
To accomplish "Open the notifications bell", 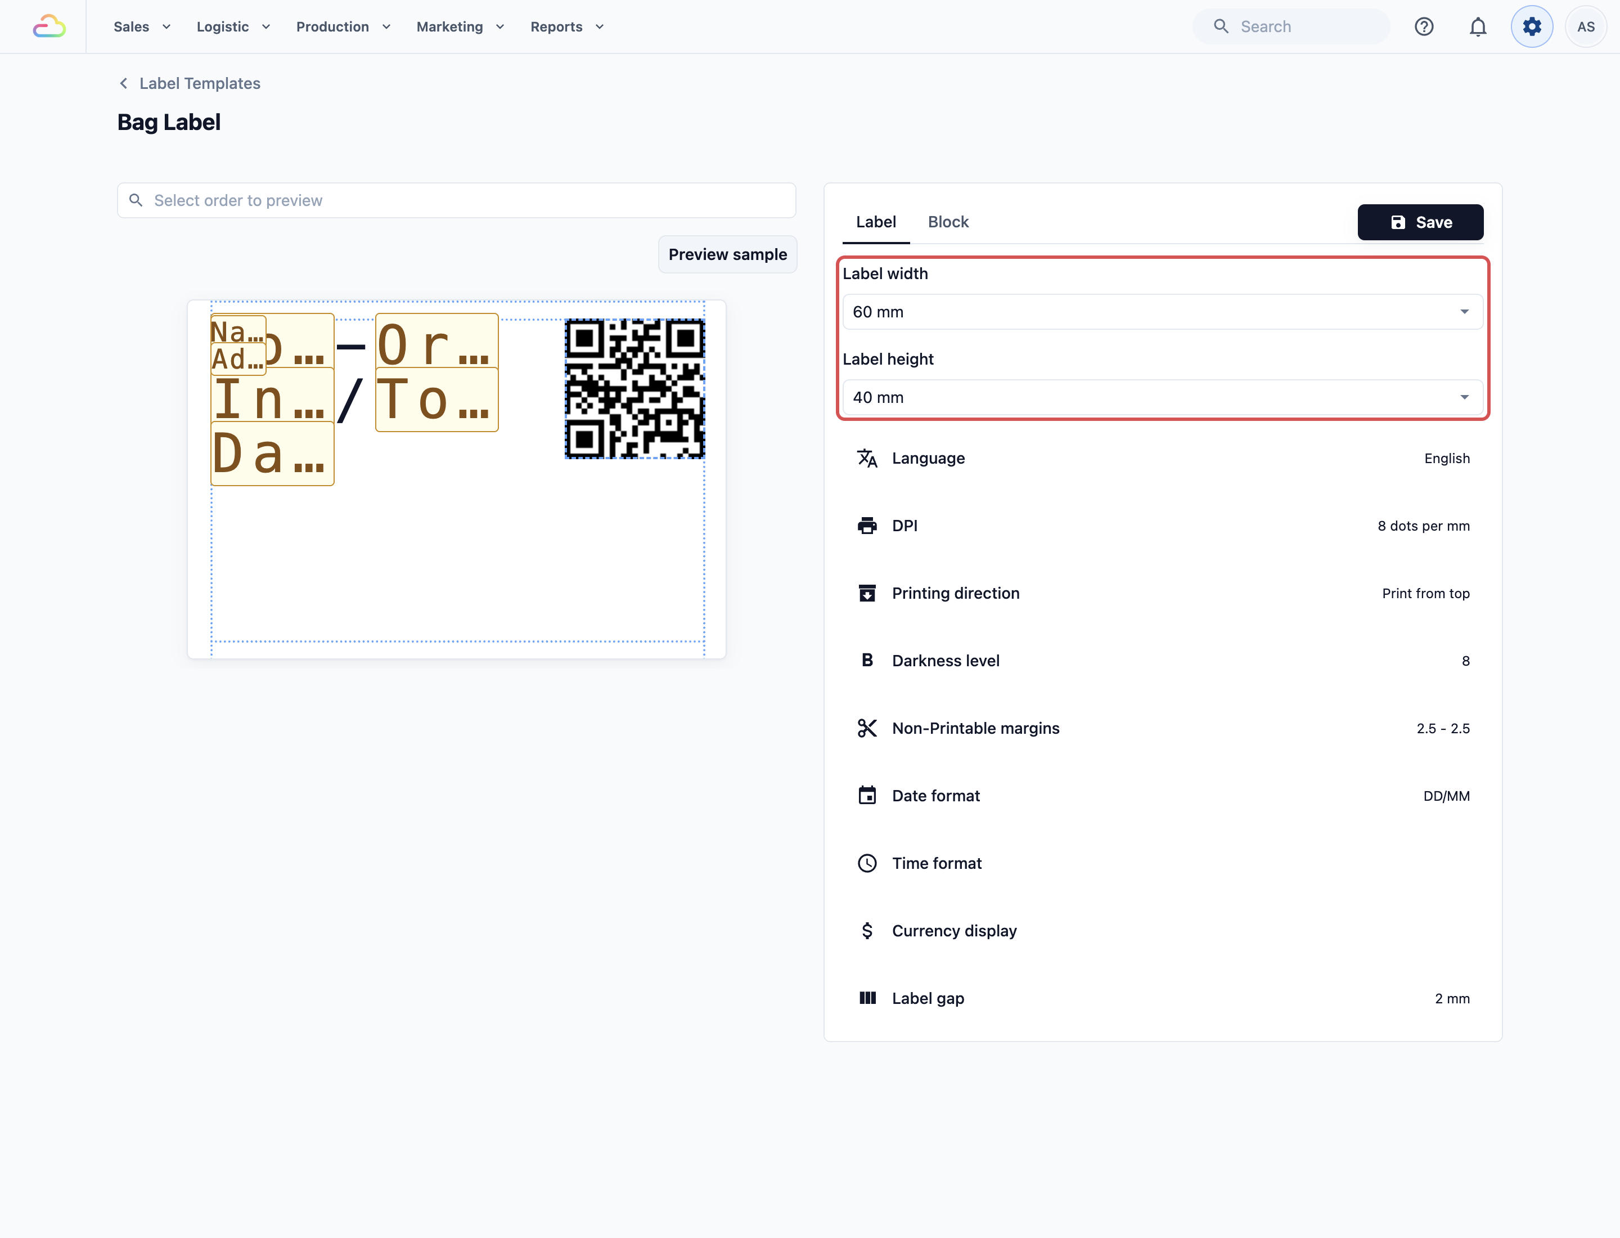I will (x=1477, y=26).
